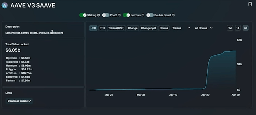
Task: Click the AAVE logo icon
Action: [5, 6]
